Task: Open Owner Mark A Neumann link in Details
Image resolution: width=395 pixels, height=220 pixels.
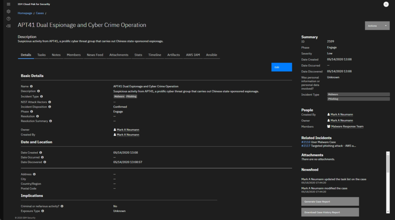Action: click(x=128, y=130)
